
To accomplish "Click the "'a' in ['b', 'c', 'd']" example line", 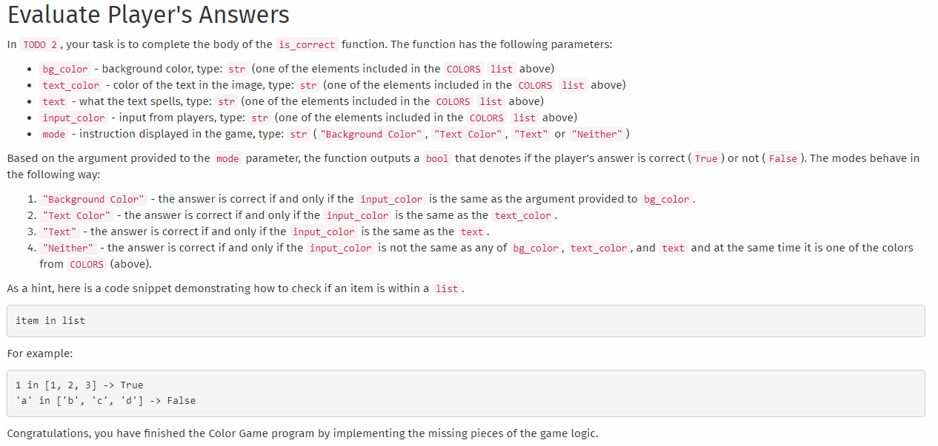I will (x=105, y=400).
